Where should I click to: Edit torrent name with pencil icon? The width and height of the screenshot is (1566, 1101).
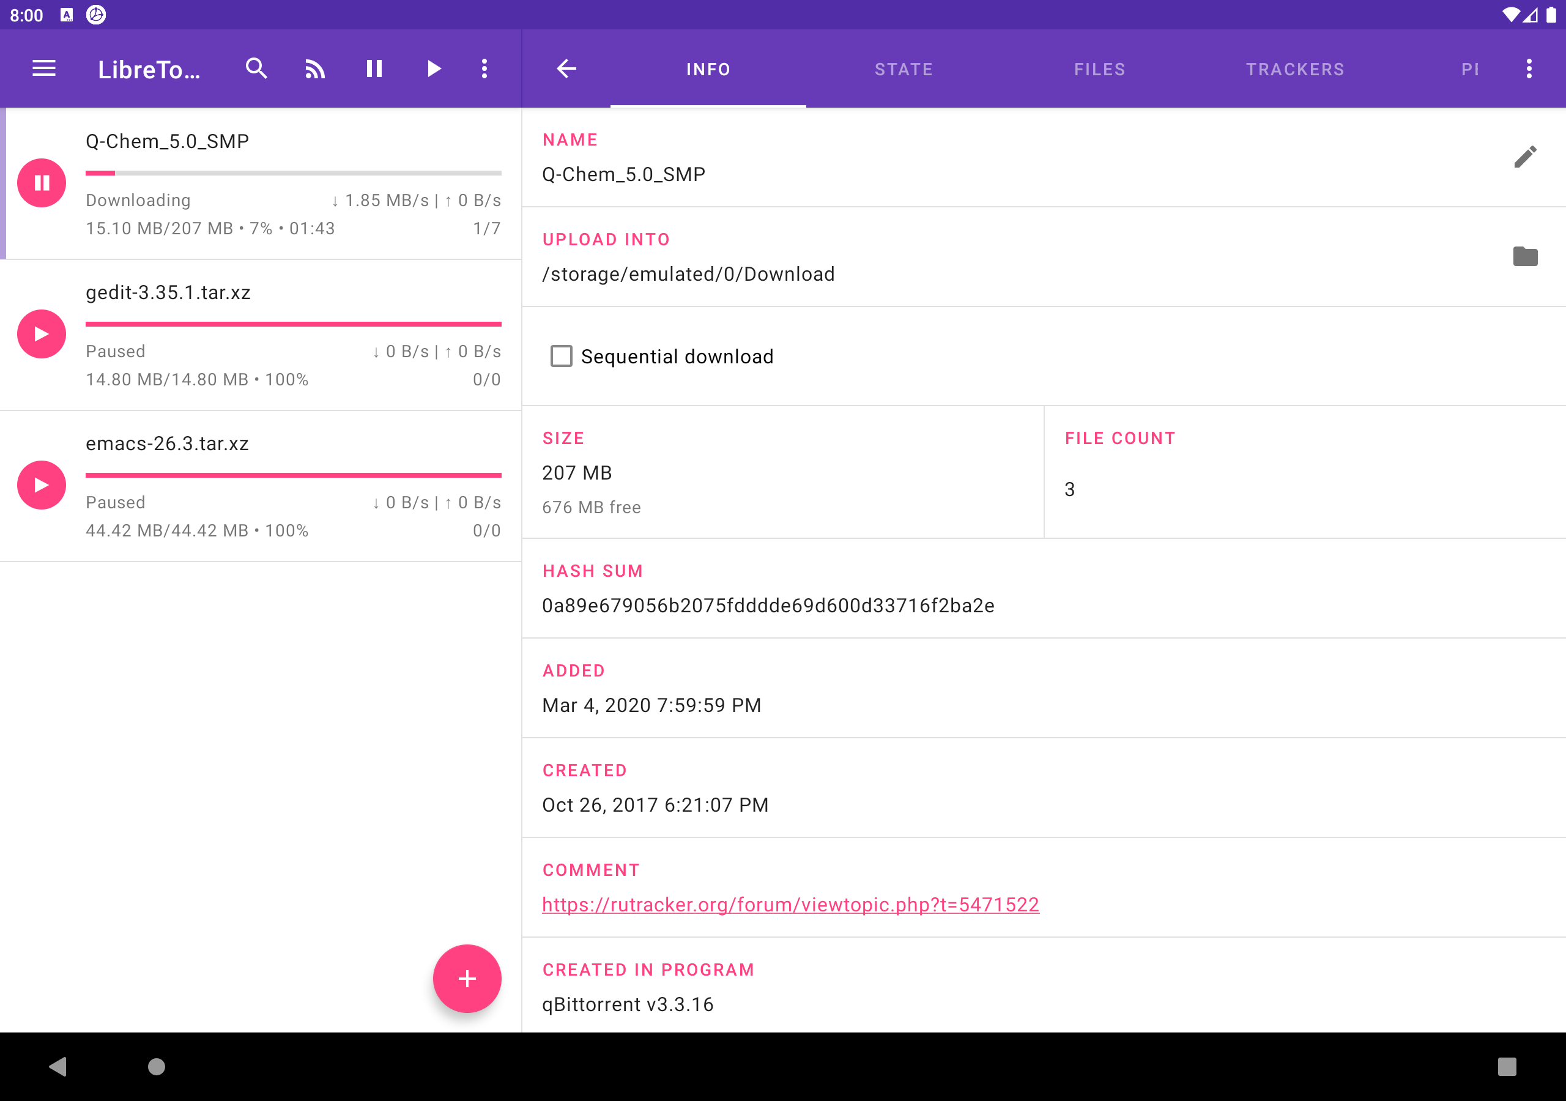click(1525, 157)
